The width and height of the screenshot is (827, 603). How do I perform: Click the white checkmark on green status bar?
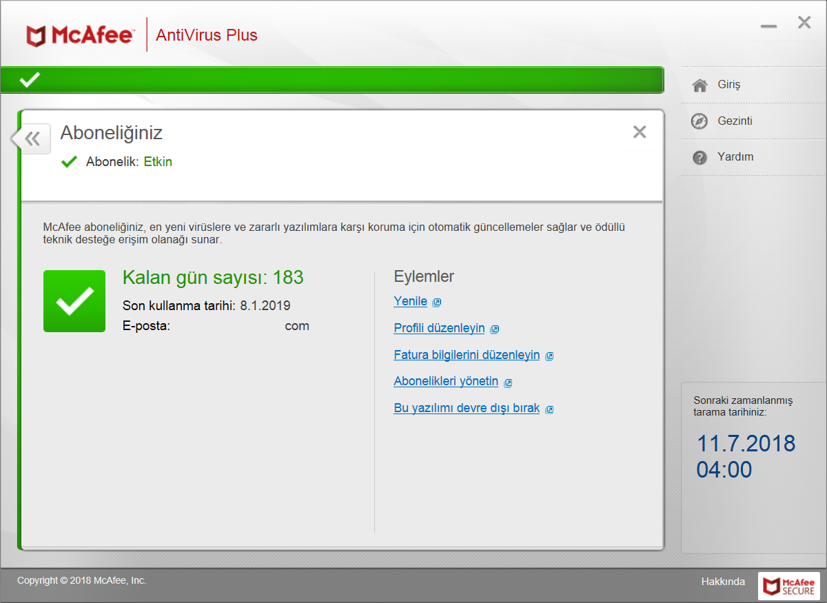(x=30, y=80)
